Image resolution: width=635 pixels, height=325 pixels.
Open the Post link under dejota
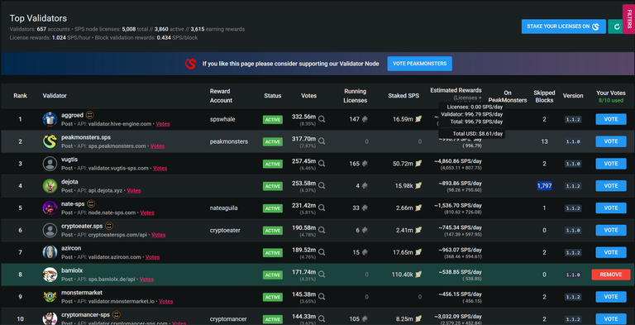67,190
